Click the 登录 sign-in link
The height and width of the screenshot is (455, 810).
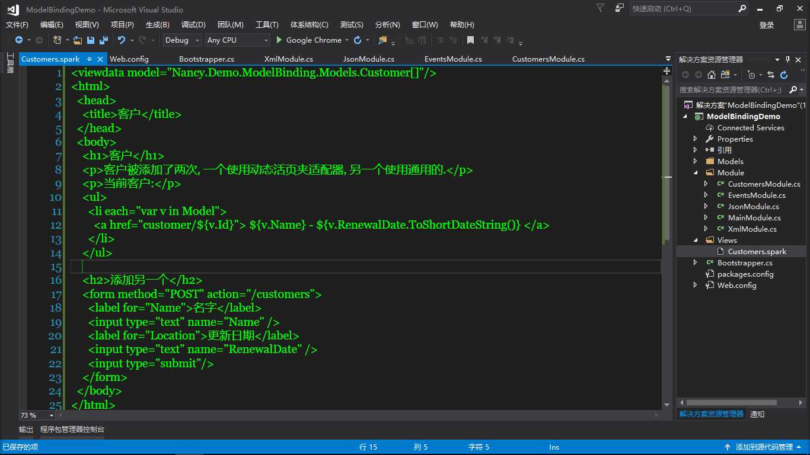coord(767,25)
